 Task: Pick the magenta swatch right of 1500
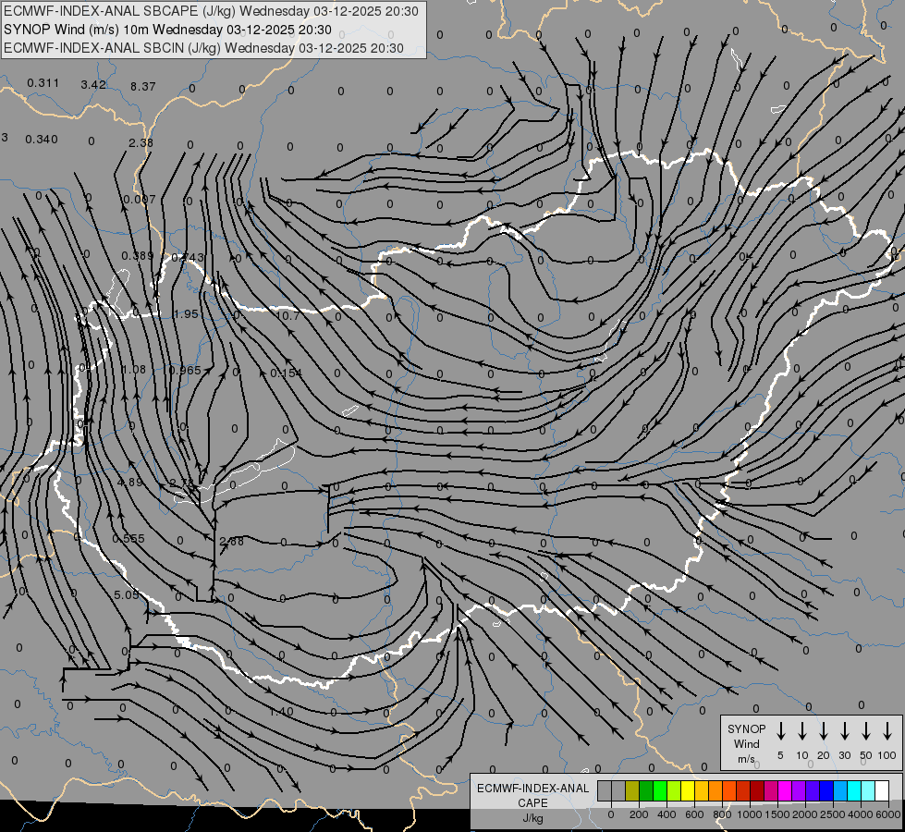point(785,790)
